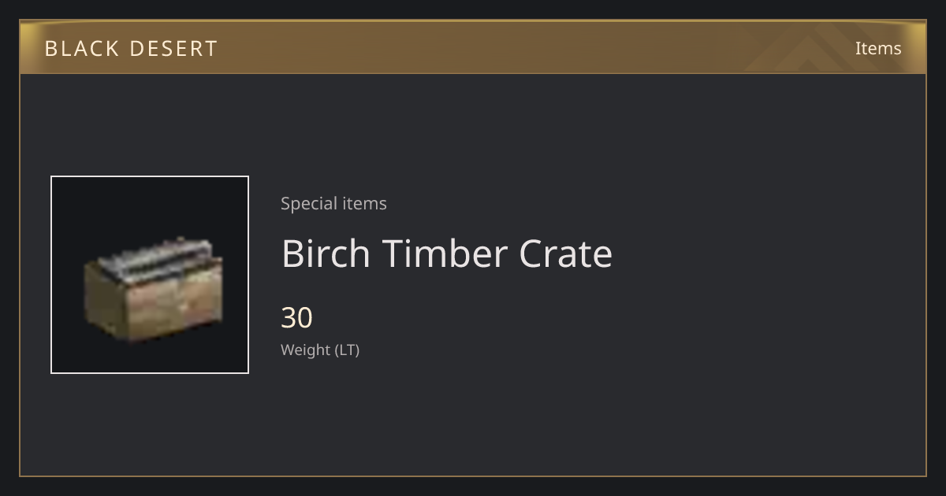Click the weight value 30
946x496 pixels.
(x=297, y=318)
